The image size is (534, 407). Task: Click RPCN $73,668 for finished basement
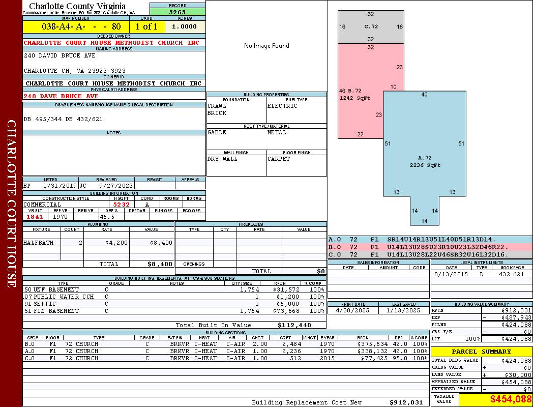pyautogui.click(x=286, y=311)
